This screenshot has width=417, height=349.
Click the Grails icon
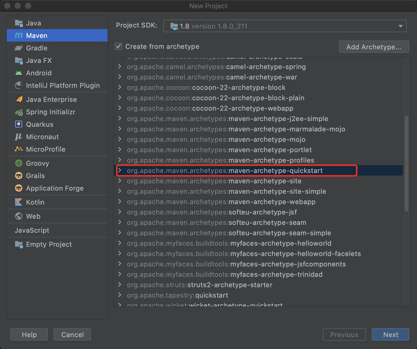pos(19,176)
